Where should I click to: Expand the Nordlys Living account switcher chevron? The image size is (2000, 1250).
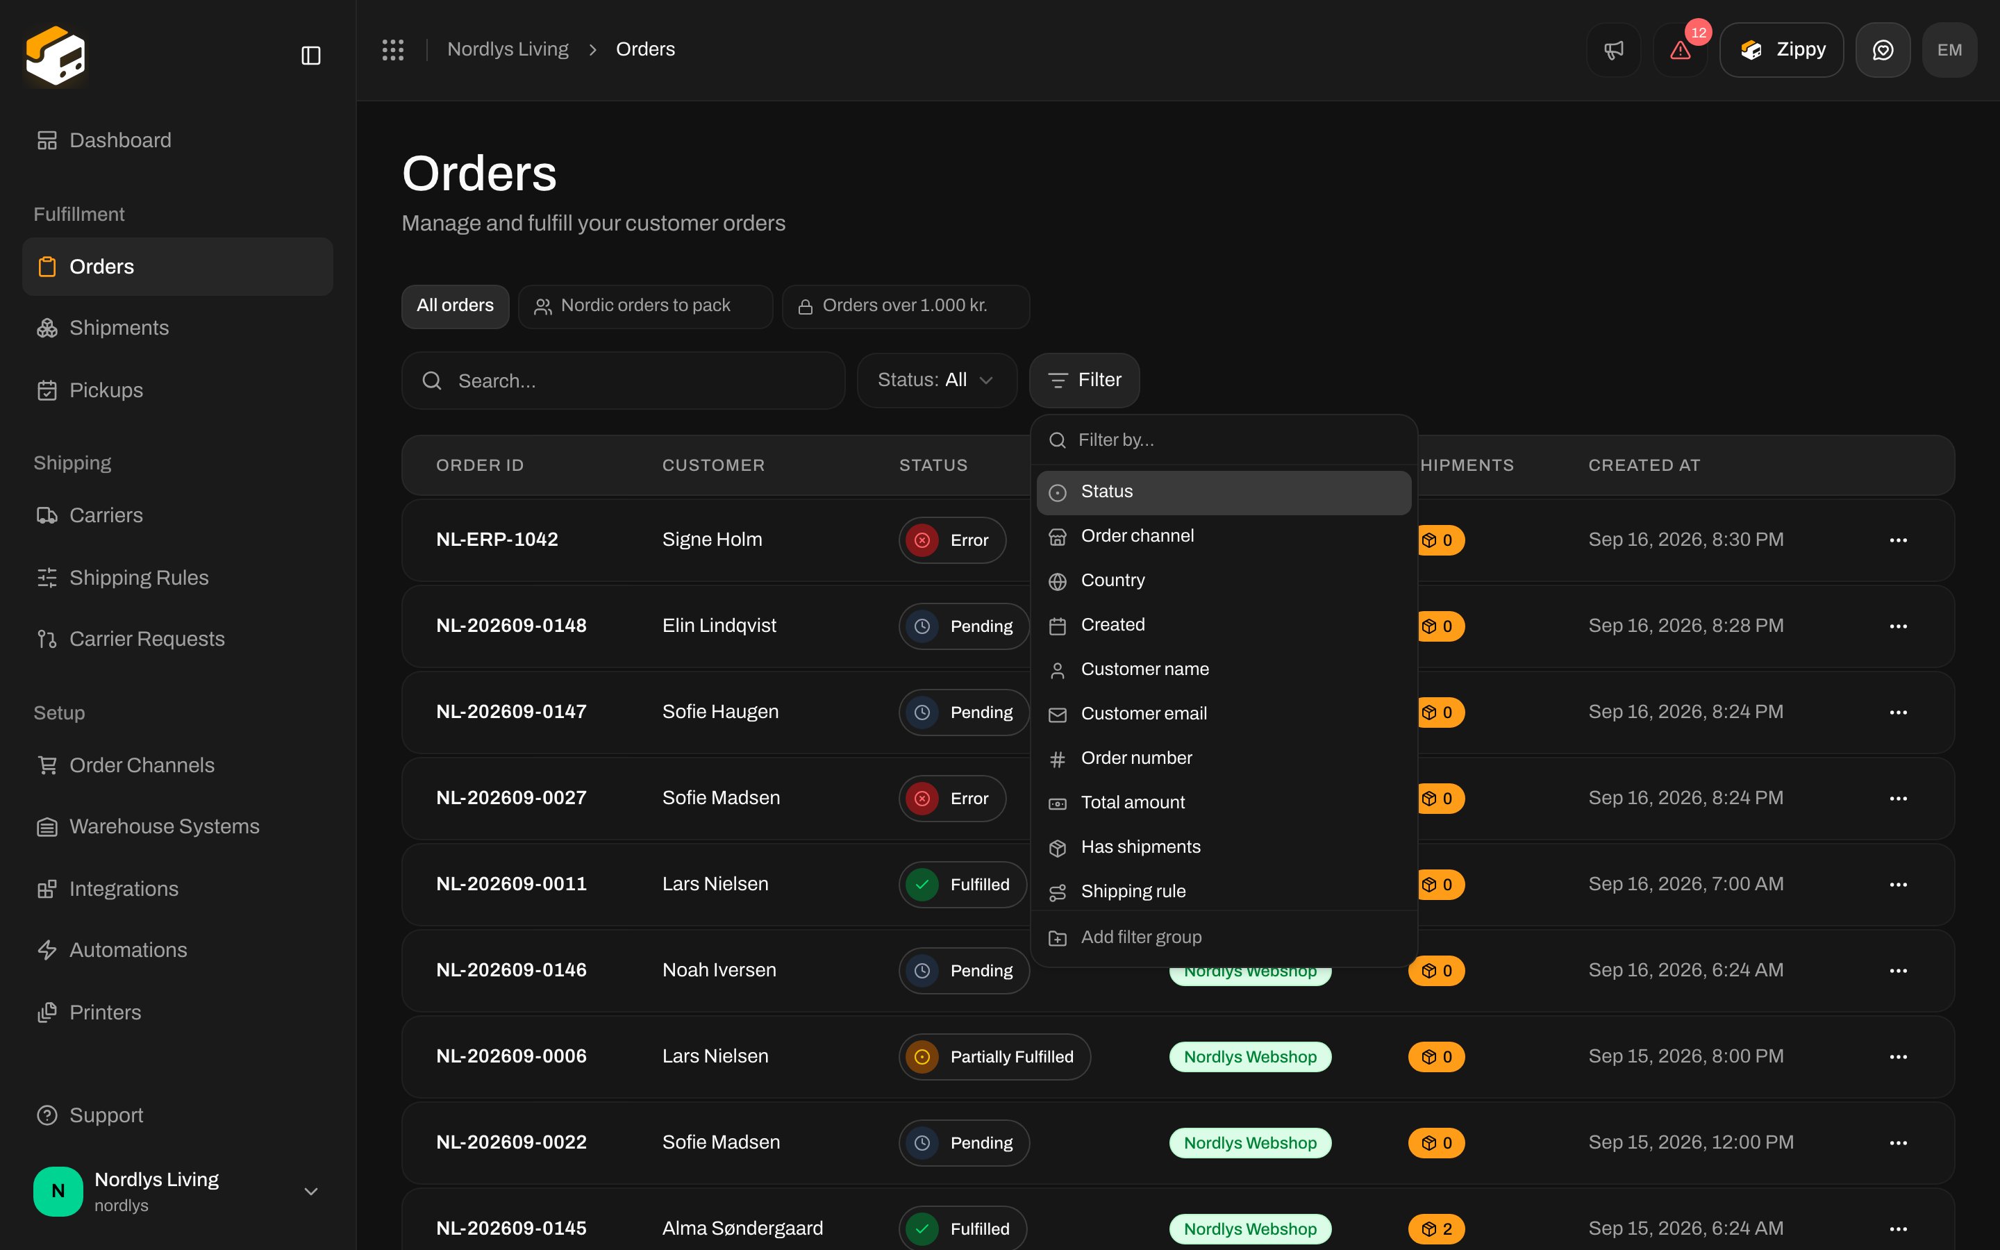tap(310, 1191)
